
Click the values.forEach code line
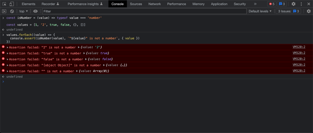(x=31, y=35)
